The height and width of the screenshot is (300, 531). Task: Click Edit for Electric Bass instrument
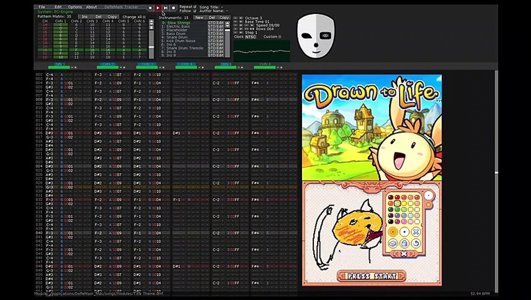tap(220, 27)
